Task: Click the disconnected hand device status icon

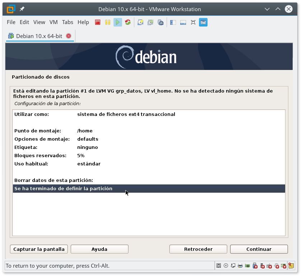Action: pos(277,266)
